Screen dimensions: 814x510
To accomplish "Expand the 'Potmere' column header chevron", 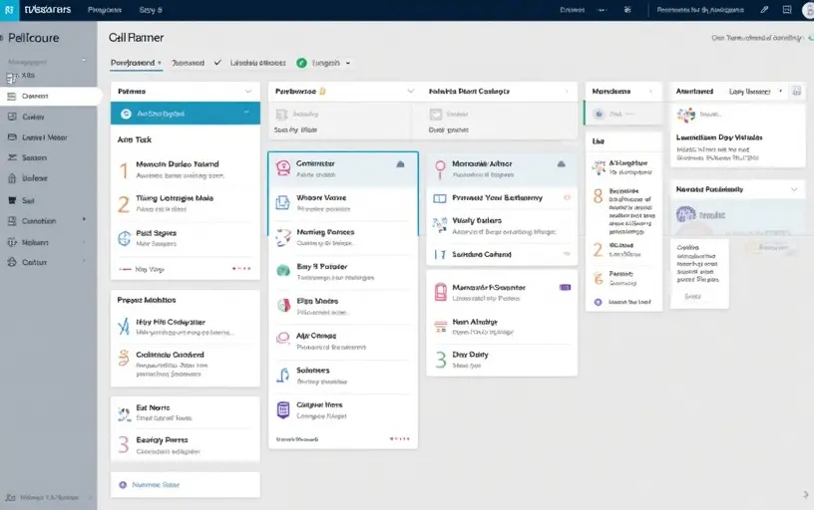I will [248, 92].
